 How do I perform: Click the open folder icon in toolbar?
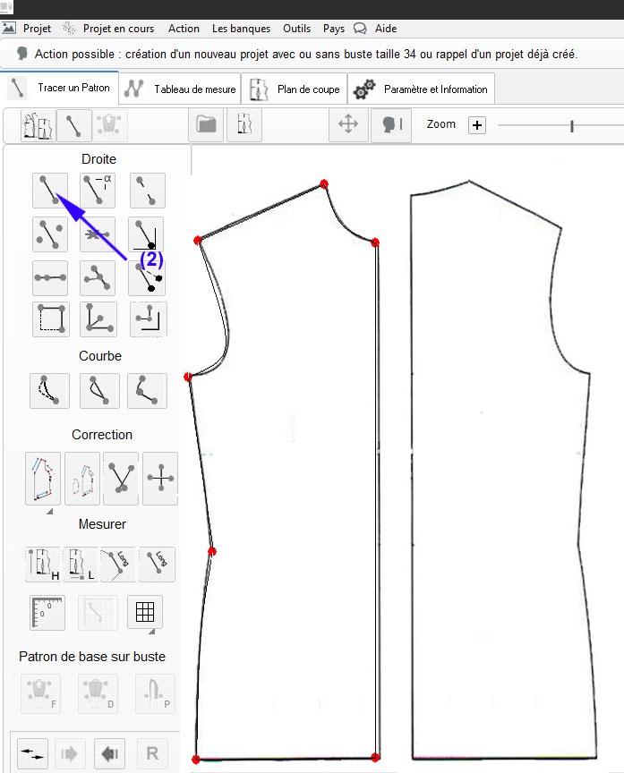pos(207,125)
